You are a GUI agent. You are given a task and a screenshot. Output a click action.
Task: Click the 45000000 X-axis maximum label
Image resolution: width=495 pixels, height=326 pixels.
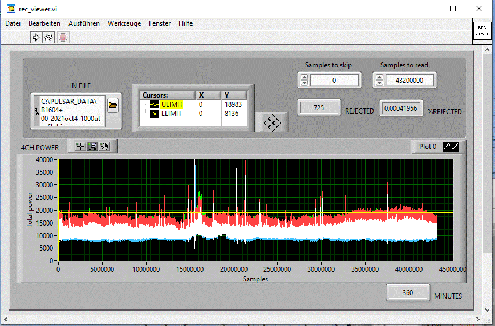pos(452,269)
